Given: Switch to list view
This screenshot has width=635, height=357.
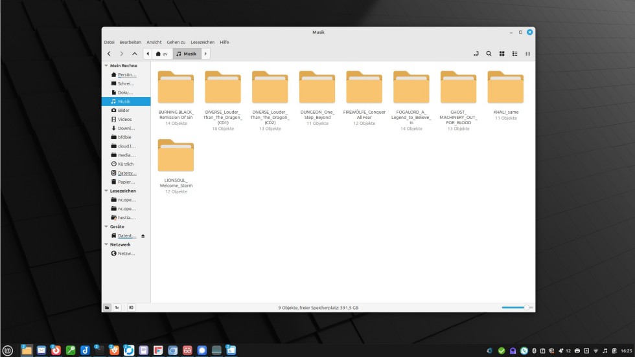Looking at the screenshot, I should (x=514, y=54).
